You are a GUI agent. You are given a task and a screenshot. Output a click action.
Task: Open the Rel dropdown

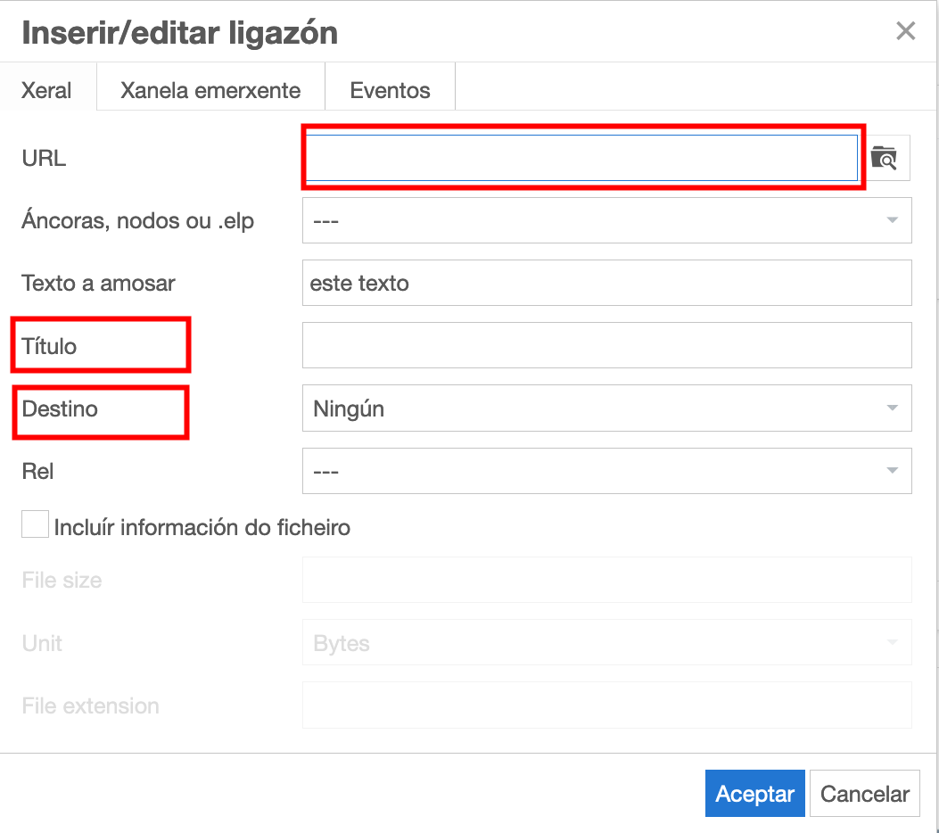(x=606, y=471)
